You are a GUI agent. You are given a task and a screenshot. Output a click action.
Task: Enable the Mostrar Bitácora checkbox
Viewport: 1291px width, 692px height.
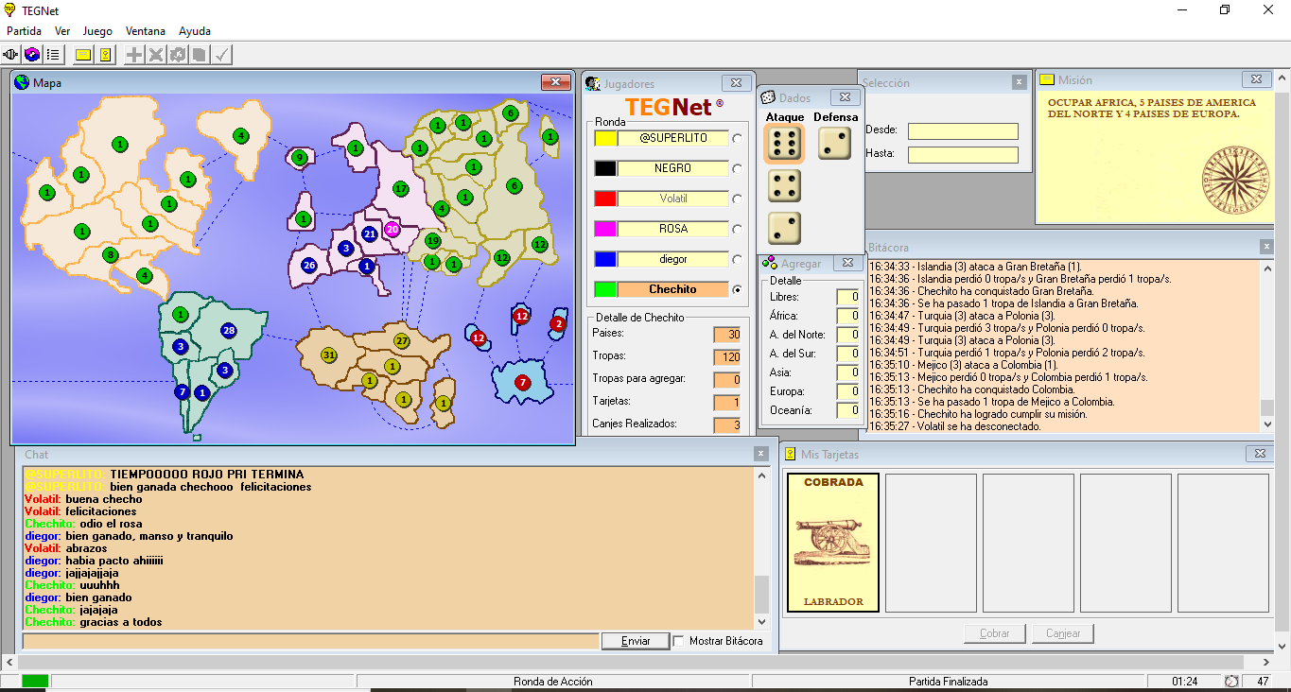coord(678,641)
